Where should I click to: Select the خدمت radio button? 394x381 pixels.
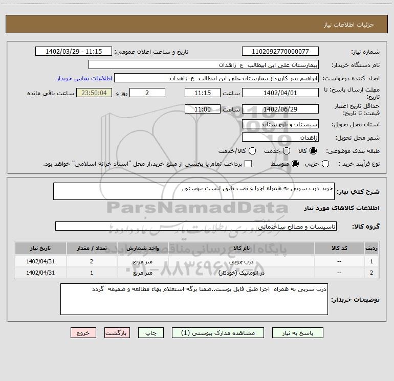coord(287,151)
